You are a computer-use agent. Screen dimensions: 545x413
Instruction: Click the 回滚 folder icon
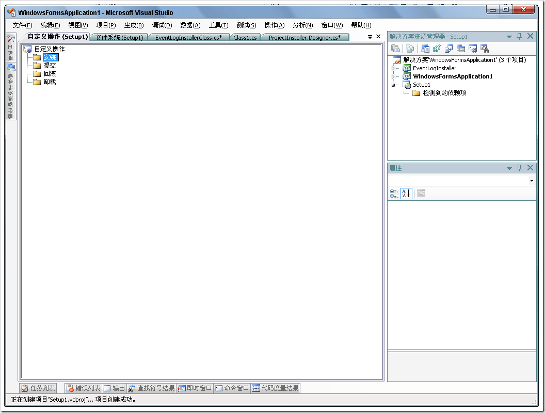point(37,74)
